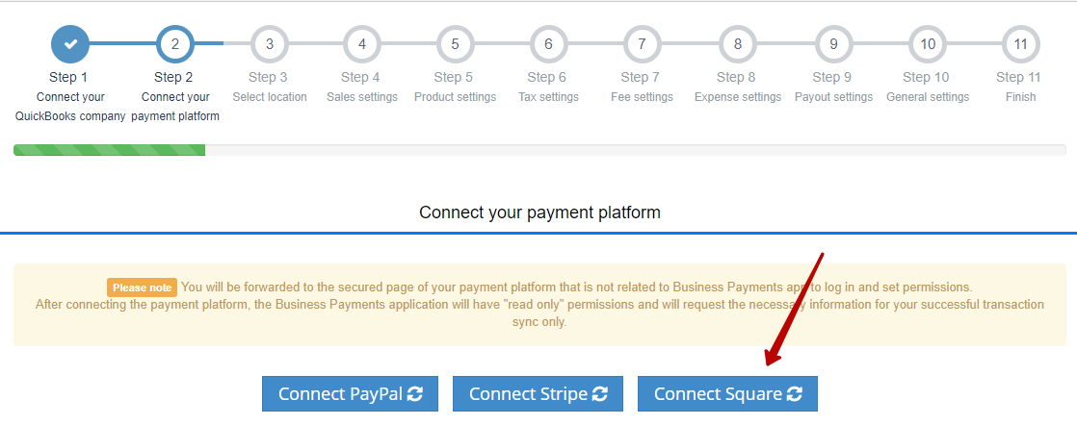The height and width of the screenshot is (425, 1077).
Task: Click the sync icon on Connect Square
Action: pos(794,394)
